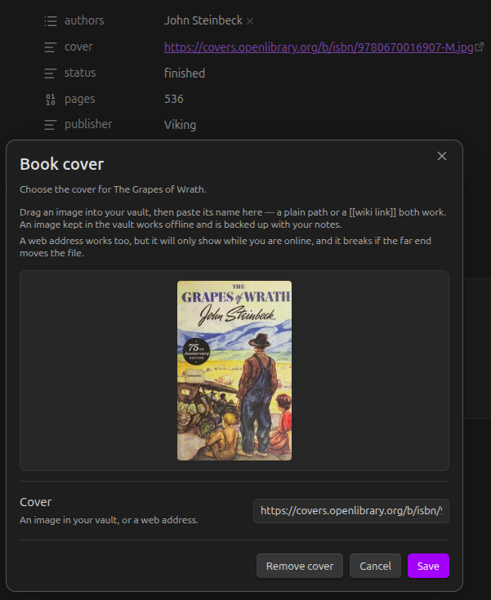The height and width of the screenshot is (600, 491).
Task: Click 'An image in your vault' description
Action: pyautogui.click(x=109, y=520)
